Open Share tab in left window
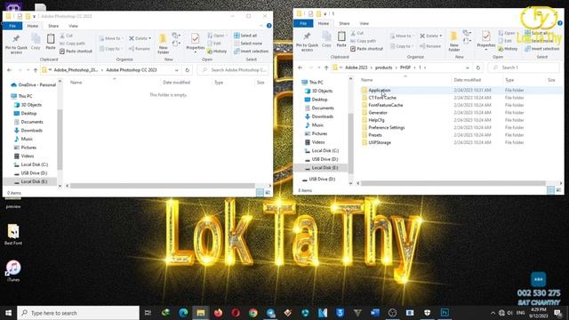The height and width of the screenshot is (320, 569). point(53,26)
